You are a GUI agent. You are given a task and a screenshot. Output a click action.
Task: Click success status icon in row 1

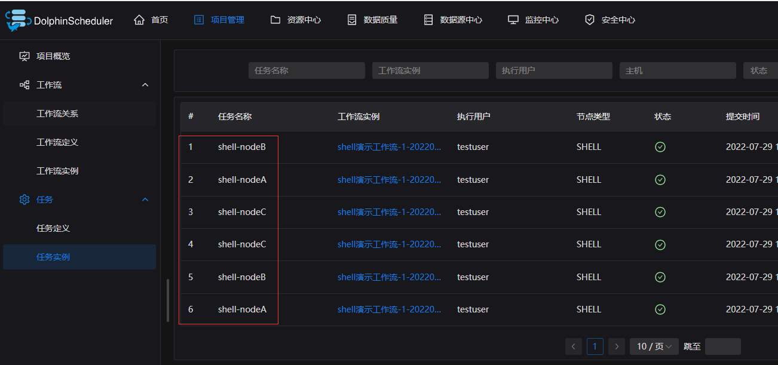660,147
